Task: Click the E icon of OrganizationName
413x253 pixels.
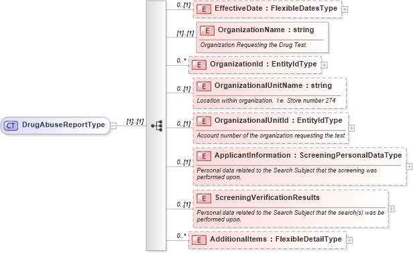Action: tap(207, 31)
